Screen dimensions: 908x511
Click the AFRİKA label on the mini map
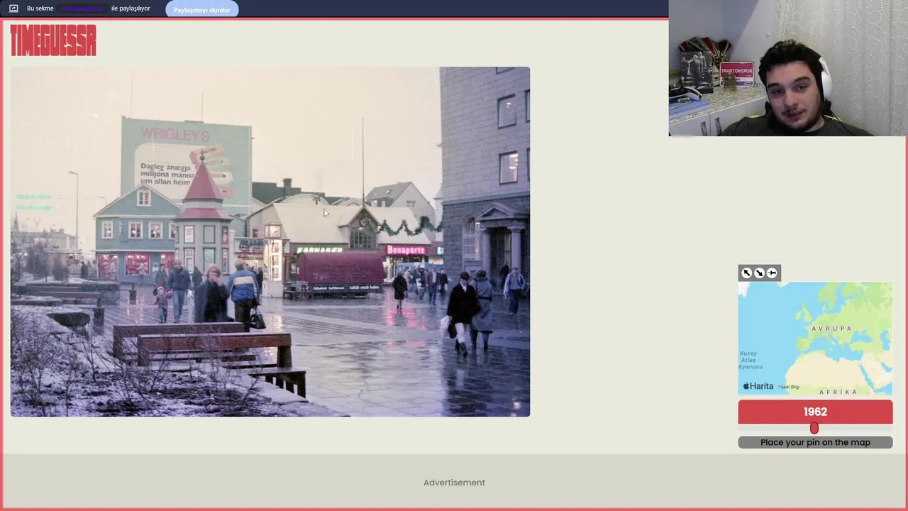pos(838,392)
